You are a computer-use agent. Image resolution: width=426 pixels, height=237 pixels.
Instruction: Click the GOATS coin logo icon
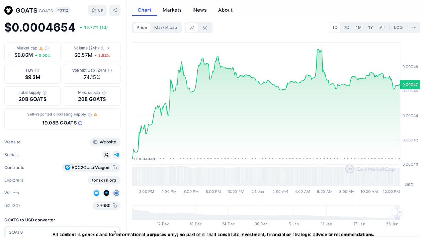[x=9, y=10]
